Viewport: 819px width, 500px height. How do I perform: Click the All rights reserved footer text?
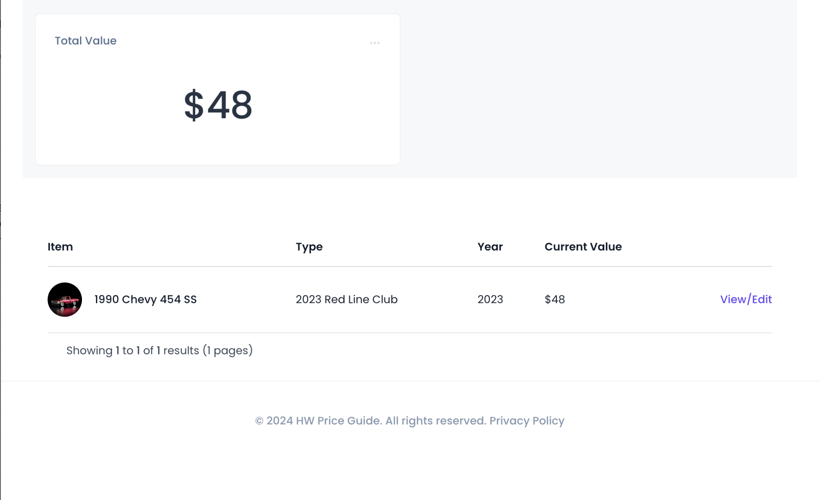pyautogui.click(x=435, y=420)
